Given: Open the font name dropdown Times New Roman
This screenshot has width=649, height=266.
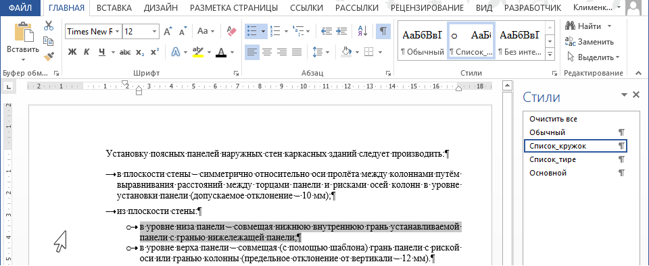Looking at the screenshot, I should pos(118,31).
